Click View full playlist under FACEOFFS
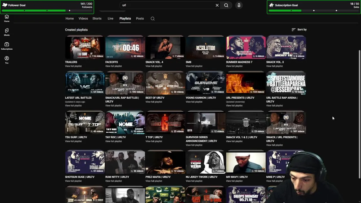 tap(114, 66)
